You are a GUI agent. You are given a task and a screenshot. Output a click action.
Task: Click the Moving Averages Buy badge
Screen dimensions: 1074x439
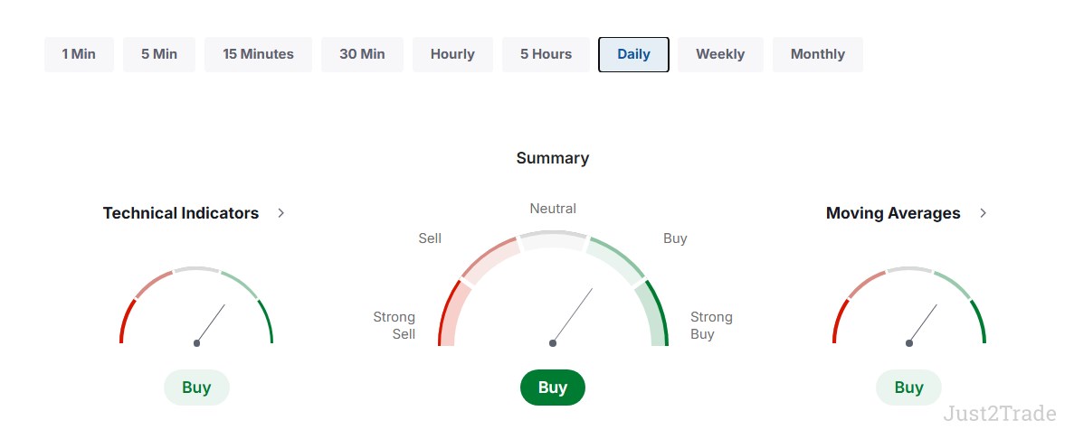pyautogui.click(x=909, y=388)
